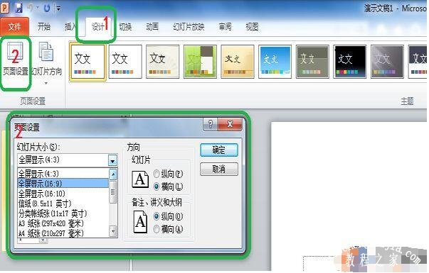429x273 pixels.
Task: Choose notes landscape (横向 A) radio button
Action: (157, 229)
